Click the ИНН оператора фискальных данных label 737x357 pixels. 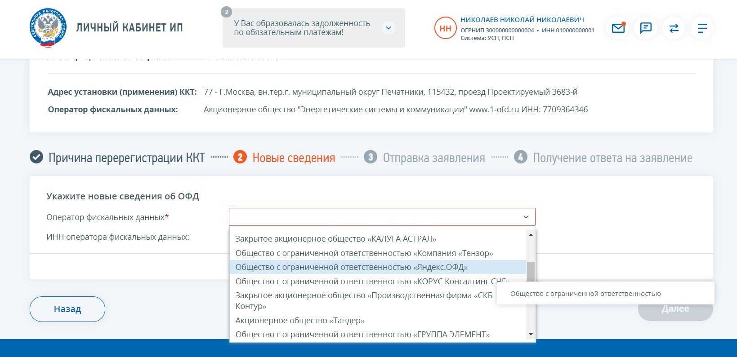click(118, 237)
